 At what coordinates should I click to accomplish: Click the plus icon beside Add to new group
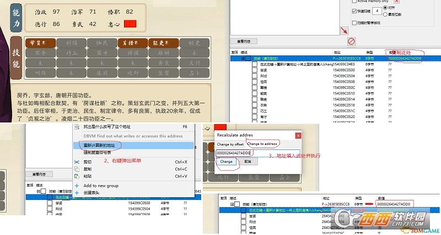[x=77, y=186]
